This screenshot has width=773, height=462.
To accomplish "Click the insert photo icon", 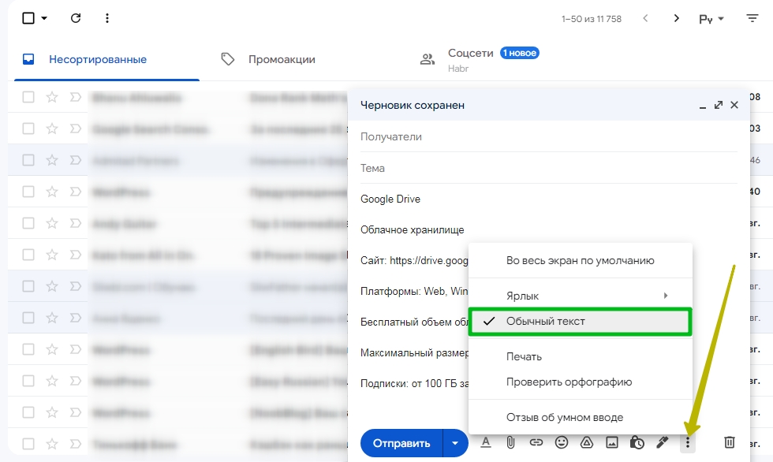I will [612, 442].
